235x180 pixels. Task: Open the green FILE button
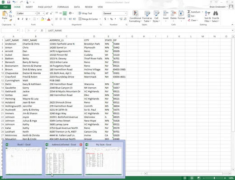5,7
